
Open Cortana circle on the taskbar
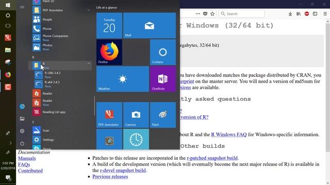[x=8, y=15]
